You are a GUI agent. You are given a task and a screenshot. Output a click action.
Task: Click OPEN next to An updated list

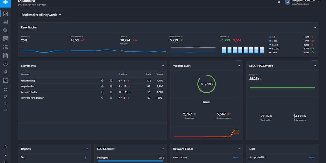312,157
